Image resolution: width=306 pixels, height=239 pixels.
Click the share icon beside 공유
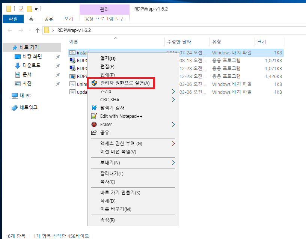click(94, 132)
